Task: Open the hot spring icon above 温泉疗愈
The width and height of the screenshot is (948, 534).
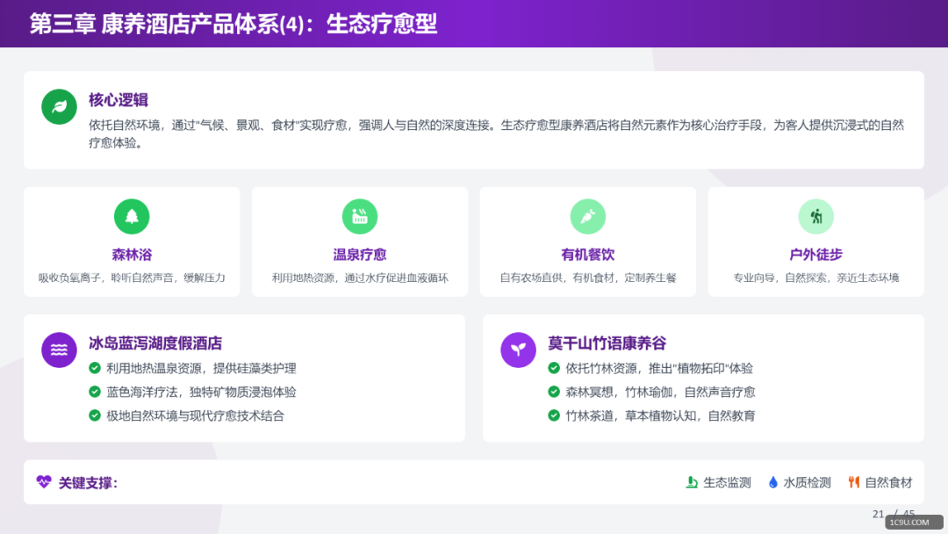Action: click(x=359, y=216)
